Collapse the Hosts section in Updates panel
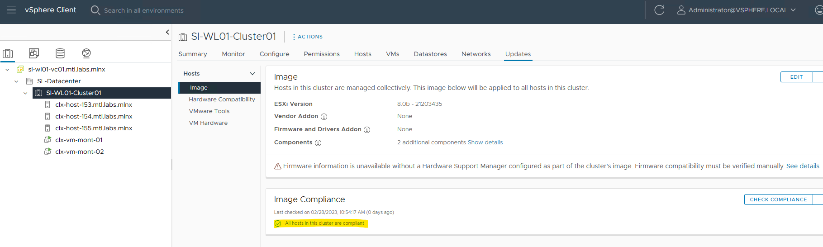 252,73
